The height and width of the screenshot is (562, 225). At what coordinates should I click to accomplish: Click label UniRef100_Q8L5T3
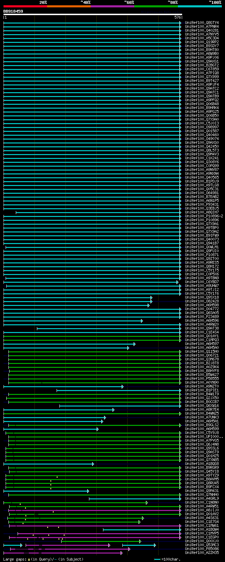[x=202, y=151]
